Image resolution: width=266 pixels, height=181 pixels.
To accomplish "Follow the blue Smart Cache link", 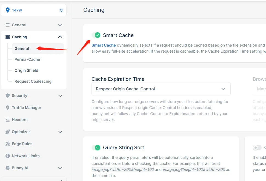I will (104, 45).
